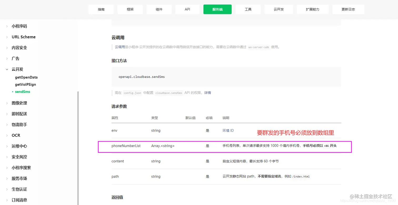Expand chevron next to 安全风控
The image size is (398, 205).
coord(7,157)
